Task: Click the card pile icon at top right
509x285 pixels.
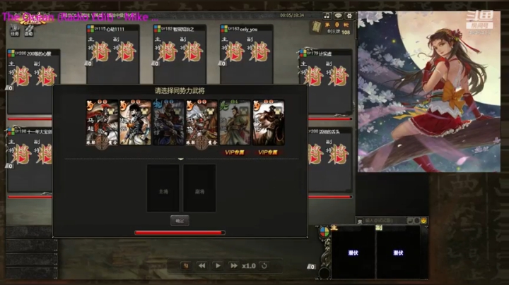Action: tap(317, 28)
